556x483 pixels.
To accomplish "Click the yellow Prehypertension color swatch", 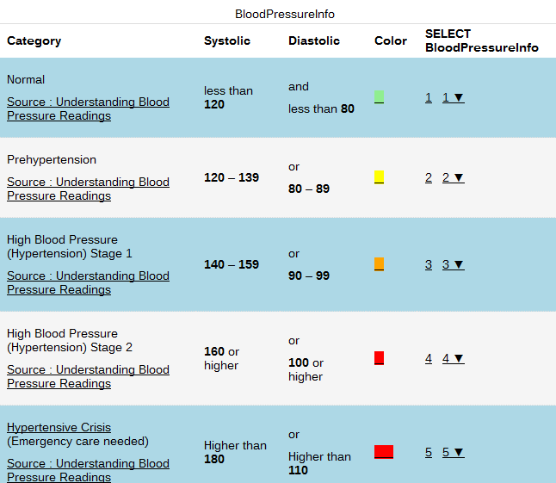I will (379, 177).
